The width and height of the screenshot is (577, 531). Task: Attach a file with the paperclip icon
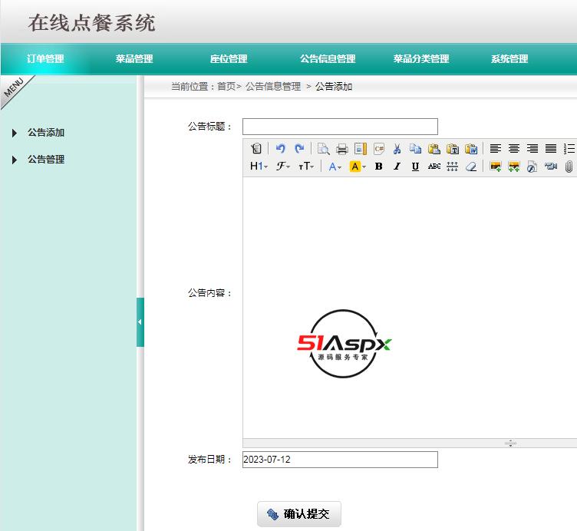pyautogui.click(x=569, y=167)
